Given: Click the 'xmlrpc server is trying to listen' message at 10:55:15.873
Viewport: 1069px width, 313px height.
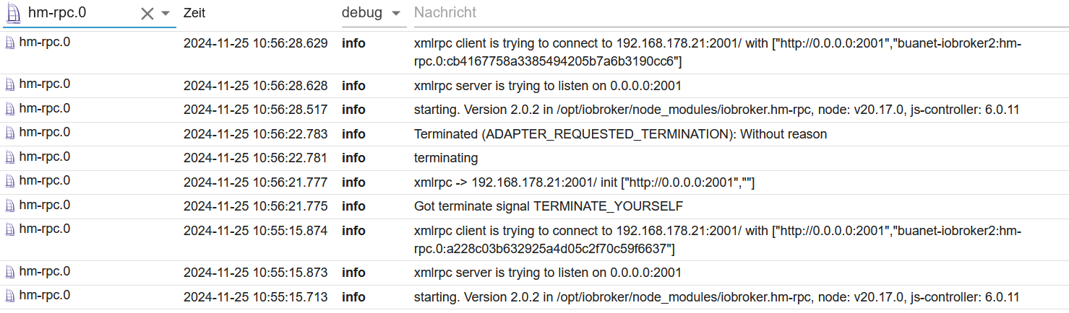Looking at the screenshot, I should click(548, 273).
